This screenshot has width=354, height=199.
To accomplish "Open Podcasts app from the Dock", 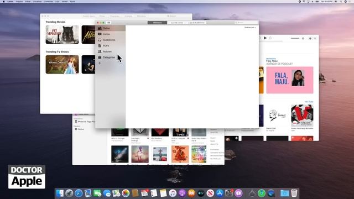I will pyautogui.click(x=182, y=193).
